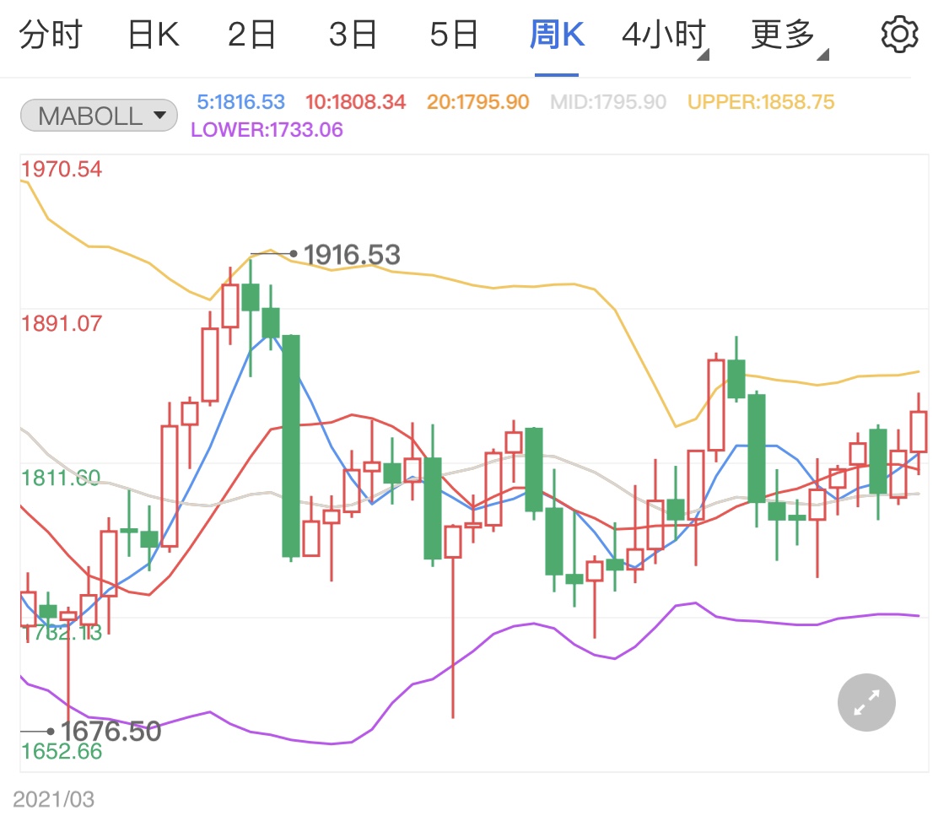Screen dimensions: 949x816
Task: Click the low marker 1676.50
Action: pyautogui.click(x=111, y=732)
